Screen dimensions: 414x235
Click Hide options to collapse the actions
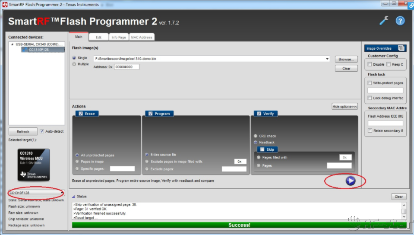pyautogui.click(x=344, y=106)
